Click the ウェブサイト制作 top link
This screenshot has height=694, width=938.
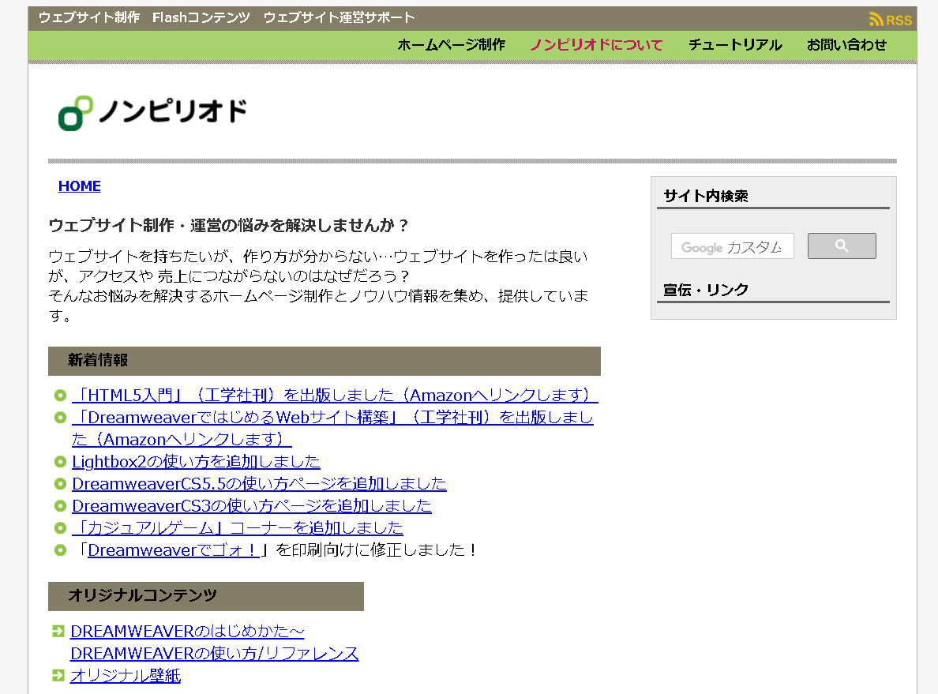tap(89, 17)
